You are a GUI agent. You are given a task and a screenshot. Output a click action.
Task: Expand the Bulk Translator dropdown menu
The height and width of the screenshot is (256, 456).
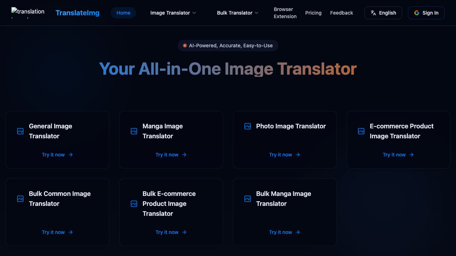238,13
